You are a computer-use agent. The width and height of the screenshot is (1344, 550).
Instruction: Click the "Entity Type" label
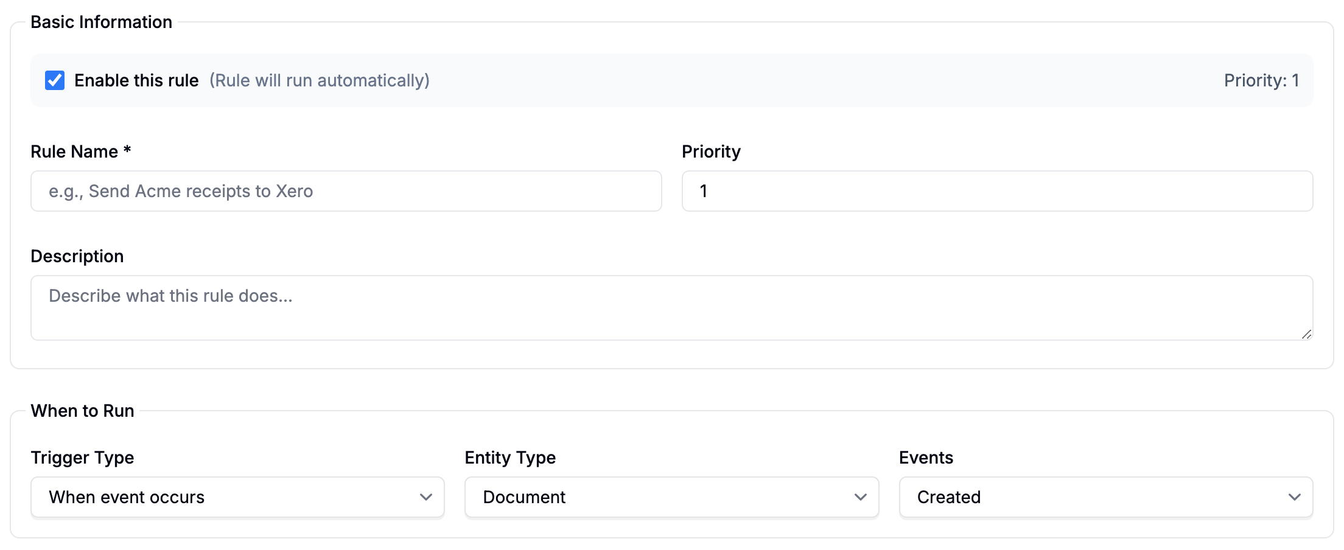(510, 458)
